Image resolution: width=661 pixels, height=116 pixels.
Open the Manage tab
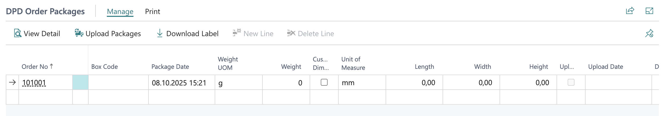pyautogui.click(x=120, y=12)
